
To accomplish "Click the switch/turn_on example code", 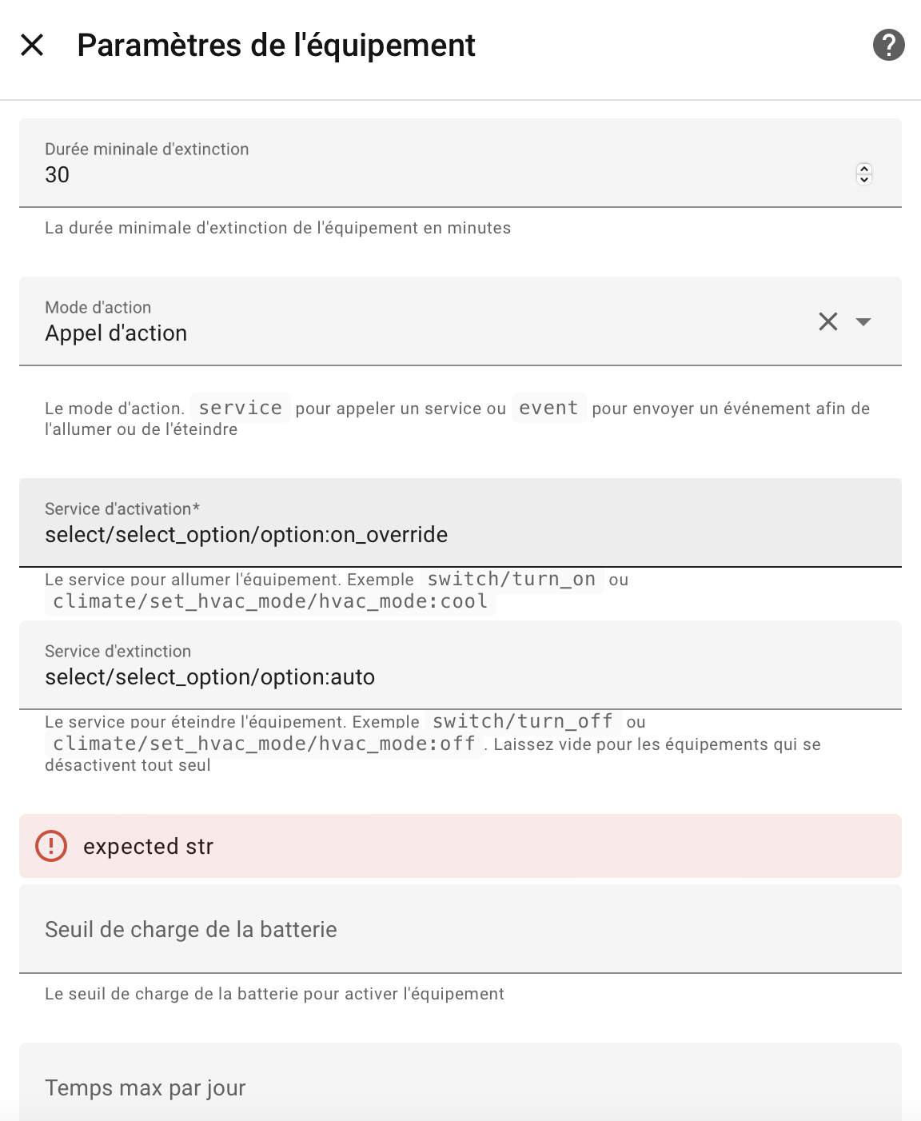I will point(512,579).
